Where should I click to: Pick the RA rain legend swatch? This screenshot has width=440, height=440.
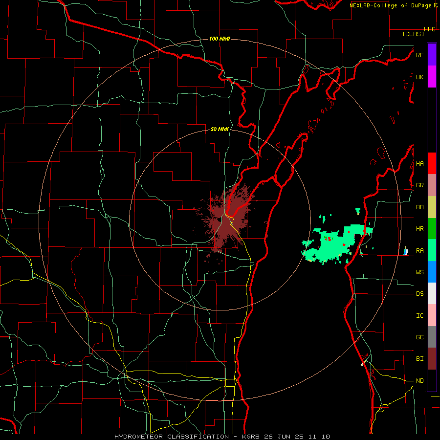[x=432, y=250]
